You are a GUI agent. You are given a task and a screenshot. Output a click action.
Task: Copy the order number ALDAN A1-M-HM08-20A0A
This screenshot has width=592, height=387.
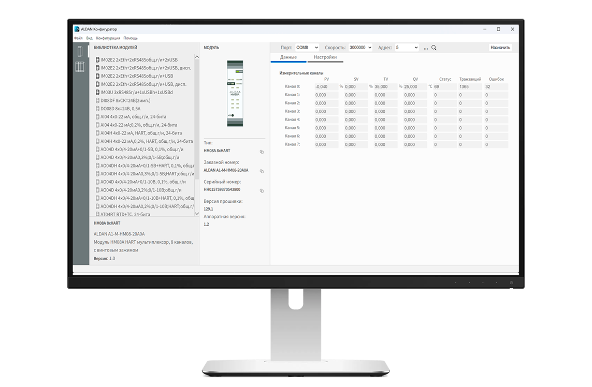[x=262, y=171]
